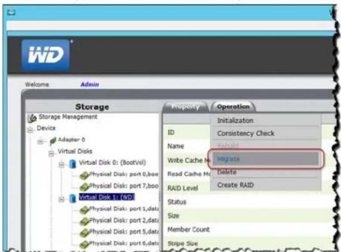
Task: Select Physical Disk: port 2 data entry
Action: click(124, 220)
